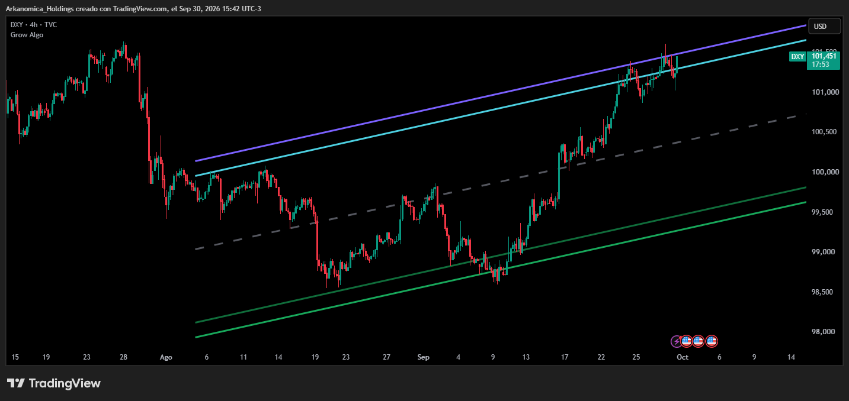Image resolution: width=849 pixels, height=401 pixels.
Task: Click the 13 date label on time axis
Action: tap(526, 357)
